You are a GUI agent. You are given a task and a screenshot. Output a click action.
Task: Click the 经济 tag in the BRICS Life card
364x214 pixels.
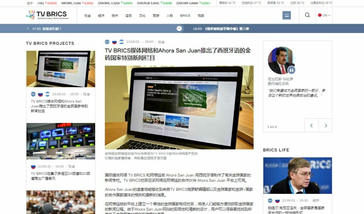(316, 201)
